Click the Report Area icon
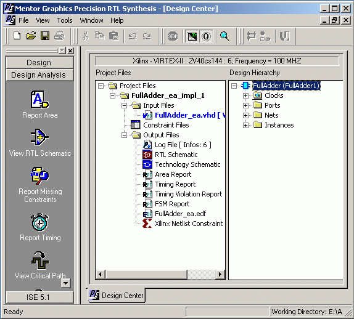This screenshot has width=354, height=319. tap(39, 100)
